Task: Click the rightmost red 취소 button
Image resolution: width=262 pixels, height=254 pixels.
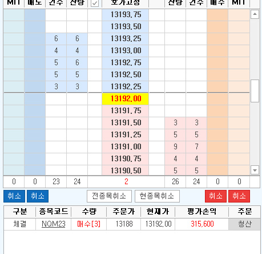Action: (239, 196)
